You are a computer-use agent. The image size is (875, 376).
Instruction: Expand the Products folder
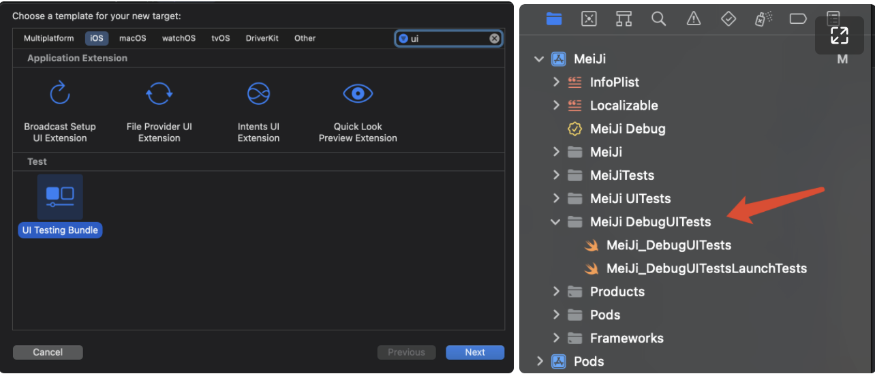(556, 292)
